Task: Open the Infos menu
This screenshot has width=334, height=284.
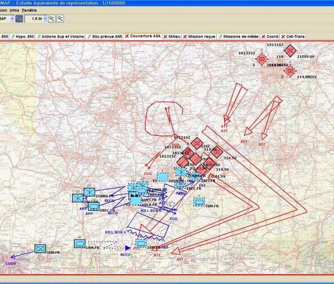Action: tap(14, 10)
